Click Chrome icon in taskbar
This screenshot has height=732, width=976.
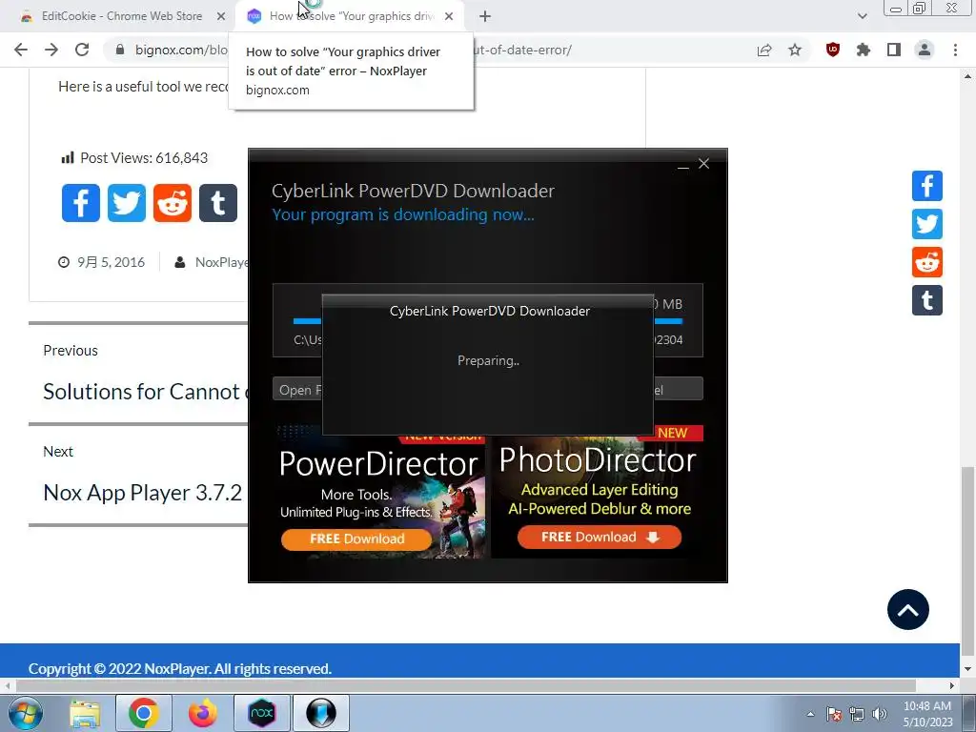click(144, 713)
